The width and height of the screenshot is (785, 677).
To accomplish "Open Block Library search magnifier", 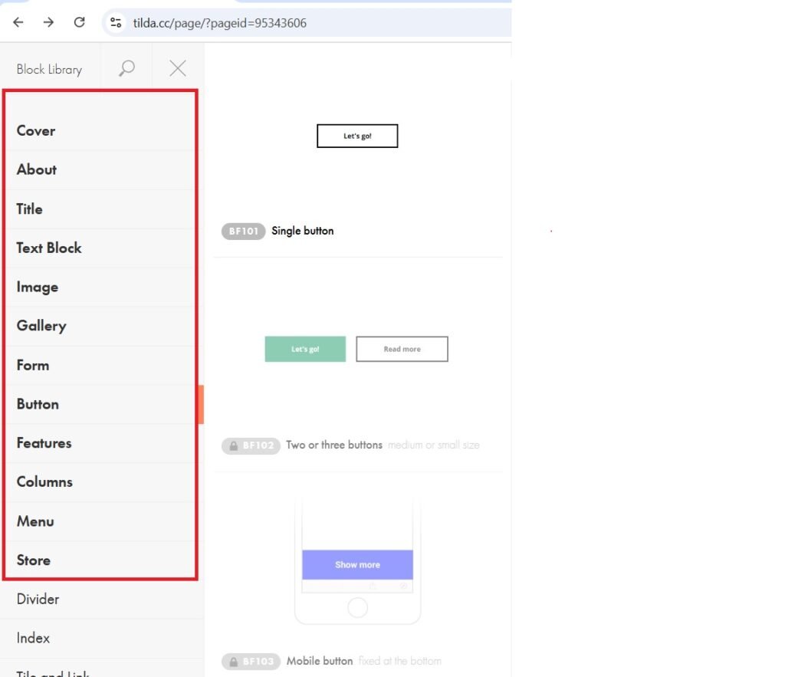I will 126,69.
